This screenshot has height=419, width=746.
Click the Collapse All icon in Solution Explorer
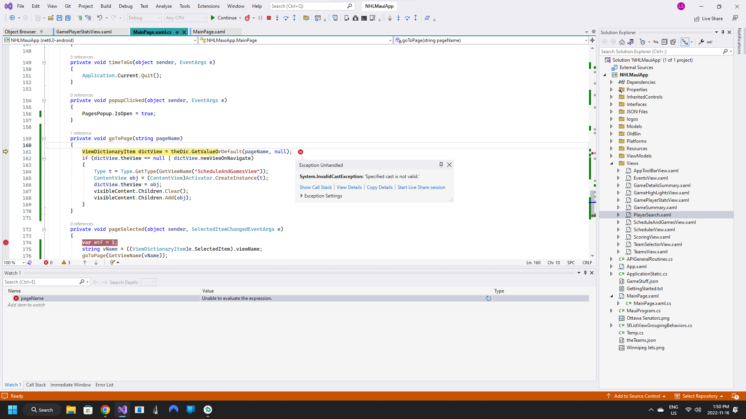pos(664,42)
